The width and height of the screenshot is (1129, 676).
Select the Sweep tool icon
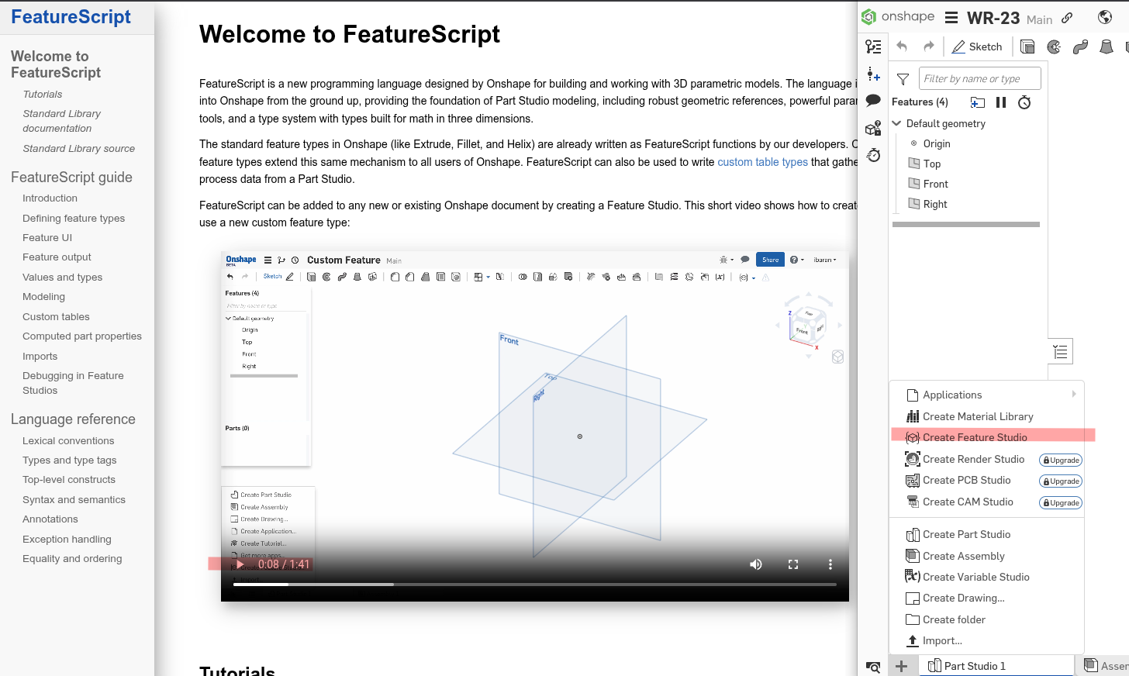[x=1080, y=47]
